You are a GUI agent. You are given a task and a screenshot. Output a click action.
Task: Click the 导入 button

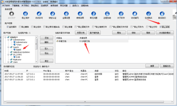(47, 48)
